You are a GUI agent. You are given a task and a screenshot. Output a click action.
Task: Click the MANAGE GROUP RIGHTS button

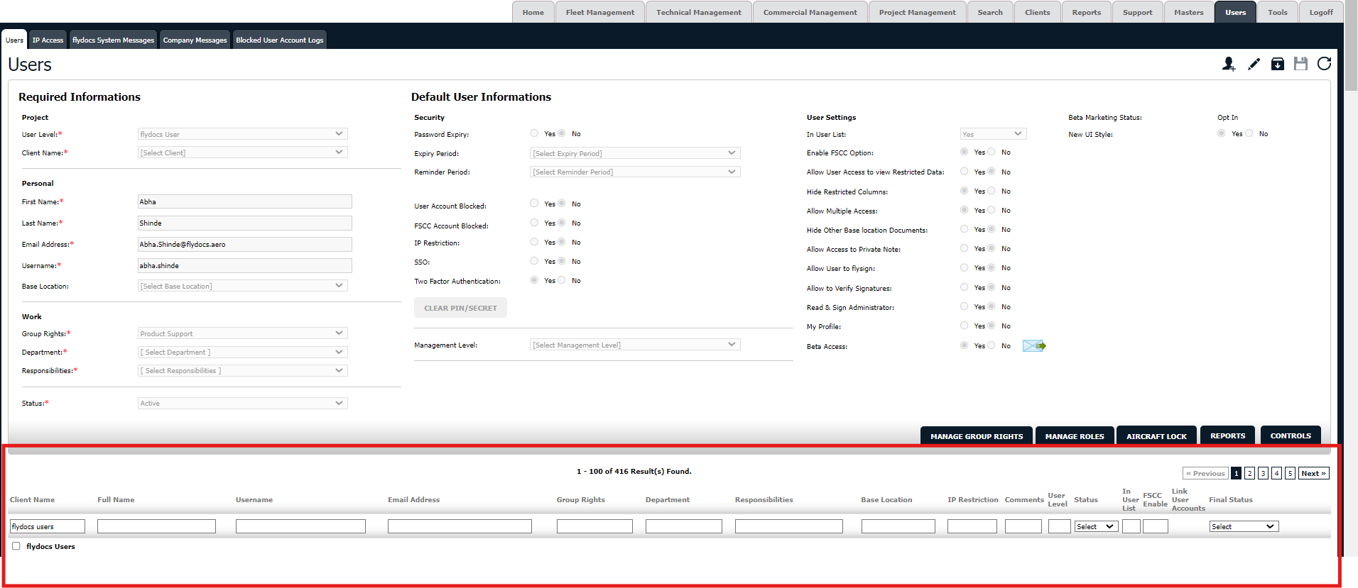tap(977, 436)
